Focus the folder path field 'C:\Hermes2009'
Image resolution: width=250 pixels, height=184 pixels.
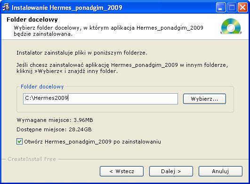tap(100, 99)
